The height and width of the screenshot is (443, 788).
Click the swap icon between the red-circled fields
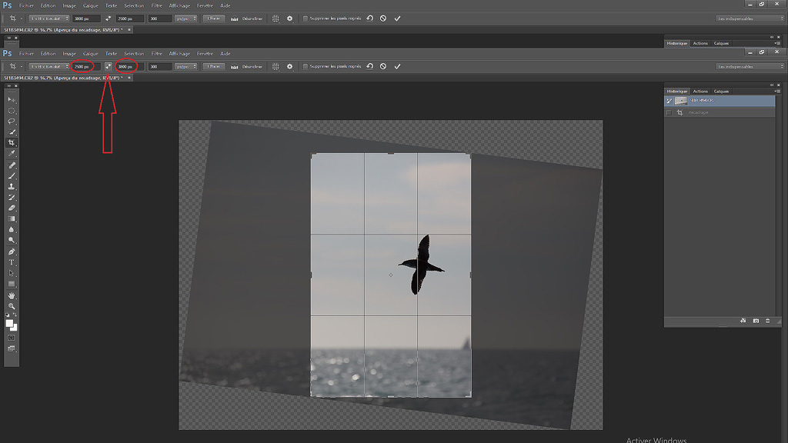109,67
